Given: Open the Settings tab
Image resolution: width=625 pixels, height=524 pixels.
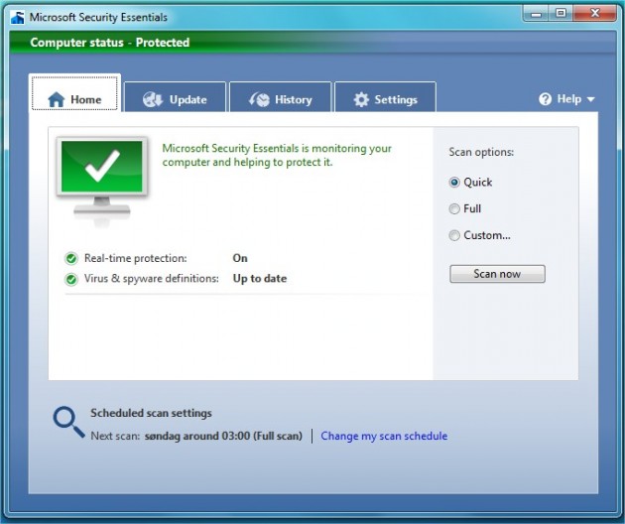Looking at the screenshot, I should point(386,97).
